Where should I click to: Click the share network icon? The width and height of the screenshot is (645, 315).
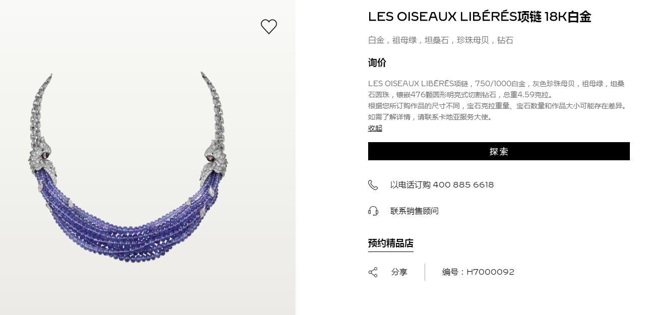tap(373, 272)
